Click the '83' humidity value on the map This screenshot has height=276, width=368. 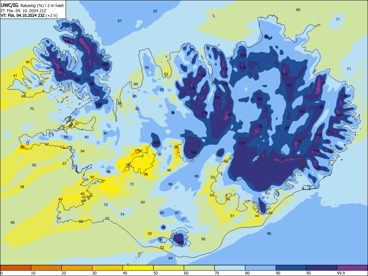coord(137,109)
